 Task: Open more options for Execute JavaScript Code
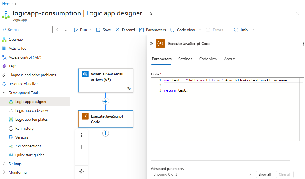[303, 43]
